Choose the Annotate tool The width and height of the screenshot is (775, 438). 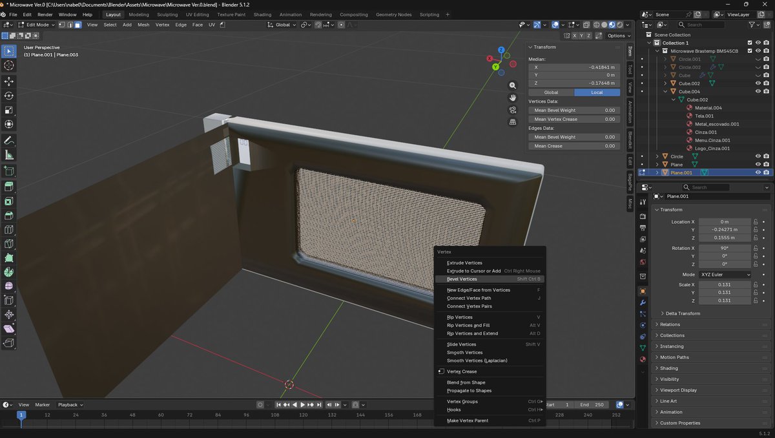tap(9, 140)
